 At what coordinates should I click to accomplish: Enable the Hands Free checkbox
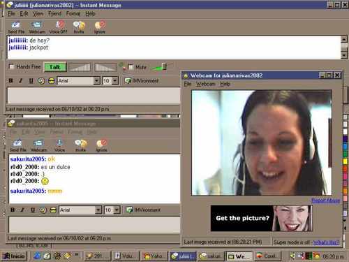pos(11,66)
